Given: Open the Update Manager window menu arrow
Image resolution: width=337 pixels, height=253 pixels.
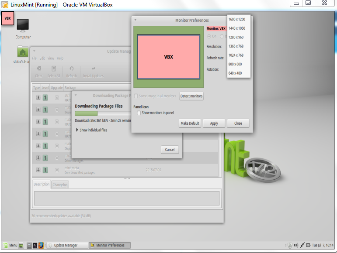Looking at the screenshot, I should coord(34,51).
